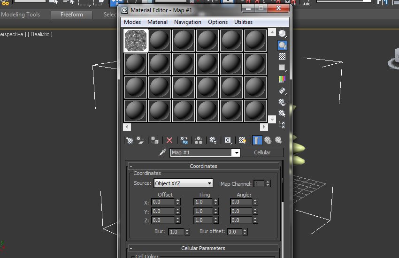Image resolution: width=399 pixels, height=258 pixels.
Task: Select the first cellular sample slot
Action: point(136,40)
